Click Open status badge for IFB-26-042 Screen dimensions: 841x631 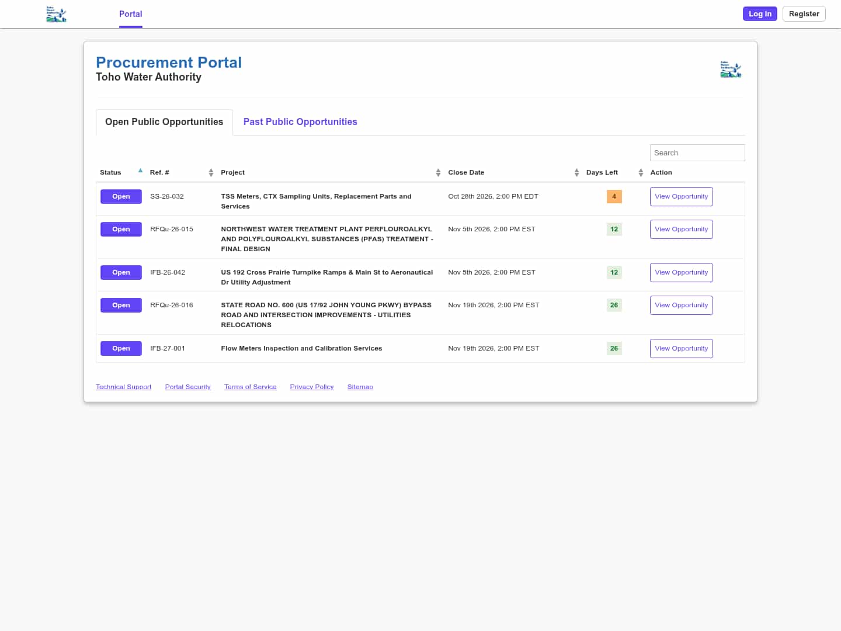pos(121,273)
